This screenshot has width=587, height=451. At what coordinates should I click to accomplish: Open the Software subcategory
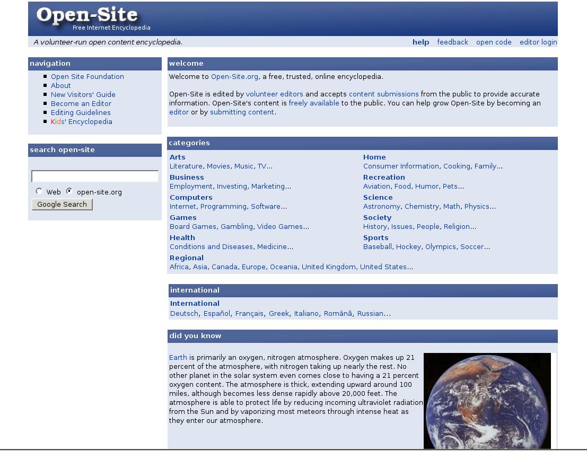[266, 207]
